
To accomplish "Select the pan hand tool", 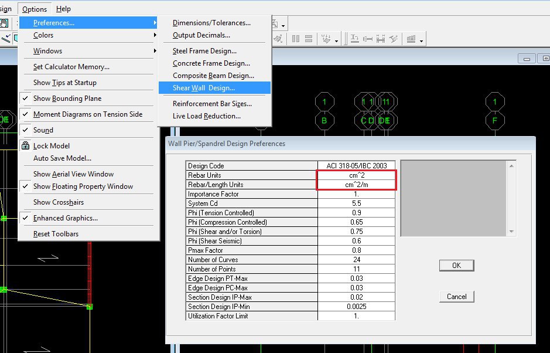I will [4, 23].
